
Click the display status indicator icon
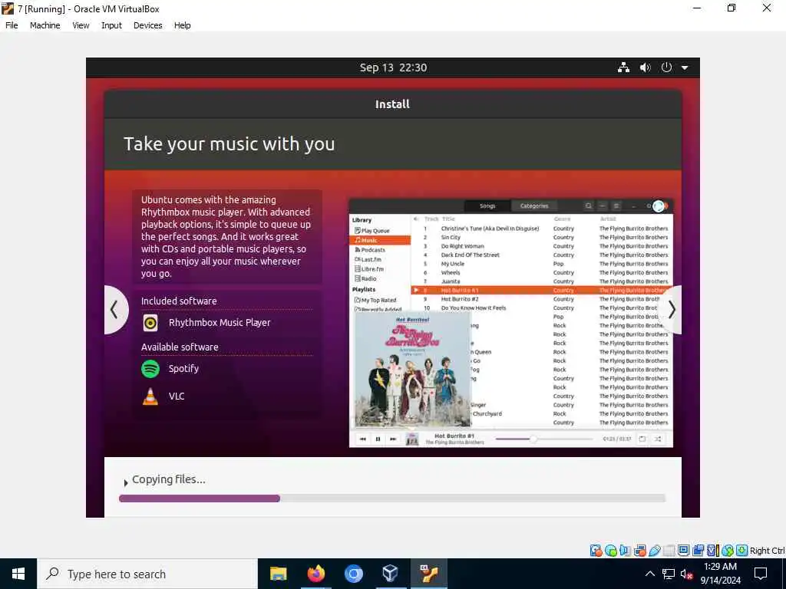coord(683,551)
